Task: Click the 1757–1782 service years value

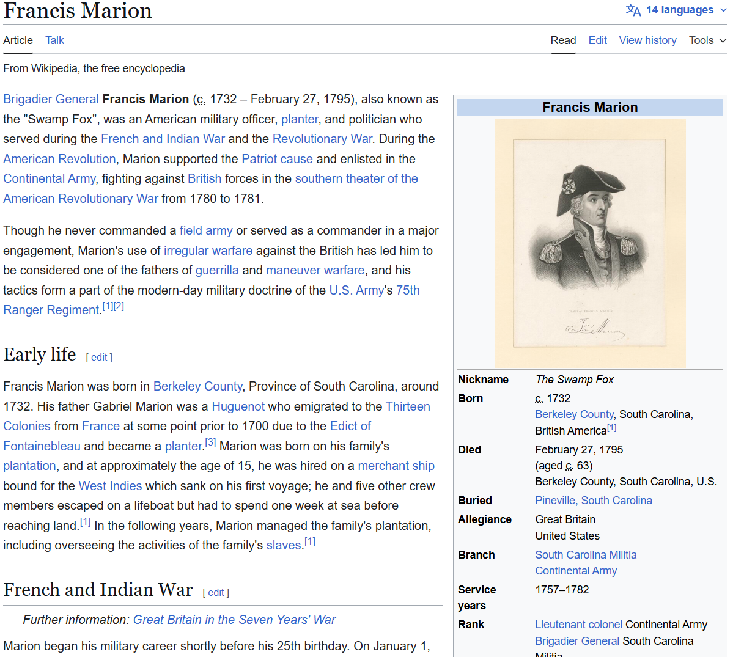Action: point(562,590)
